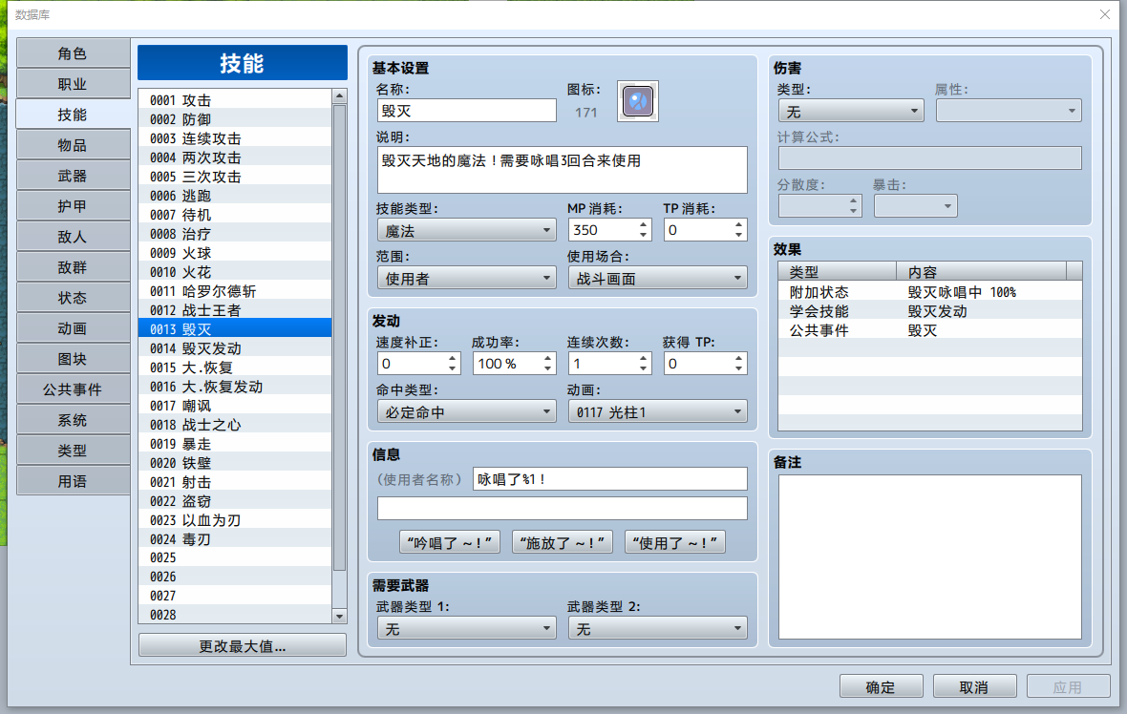Expand the 伤害 类型 dropdown showing 无
Image resolution: width=1127 pixels, height=714 pixels.
[x=851, y=112]
